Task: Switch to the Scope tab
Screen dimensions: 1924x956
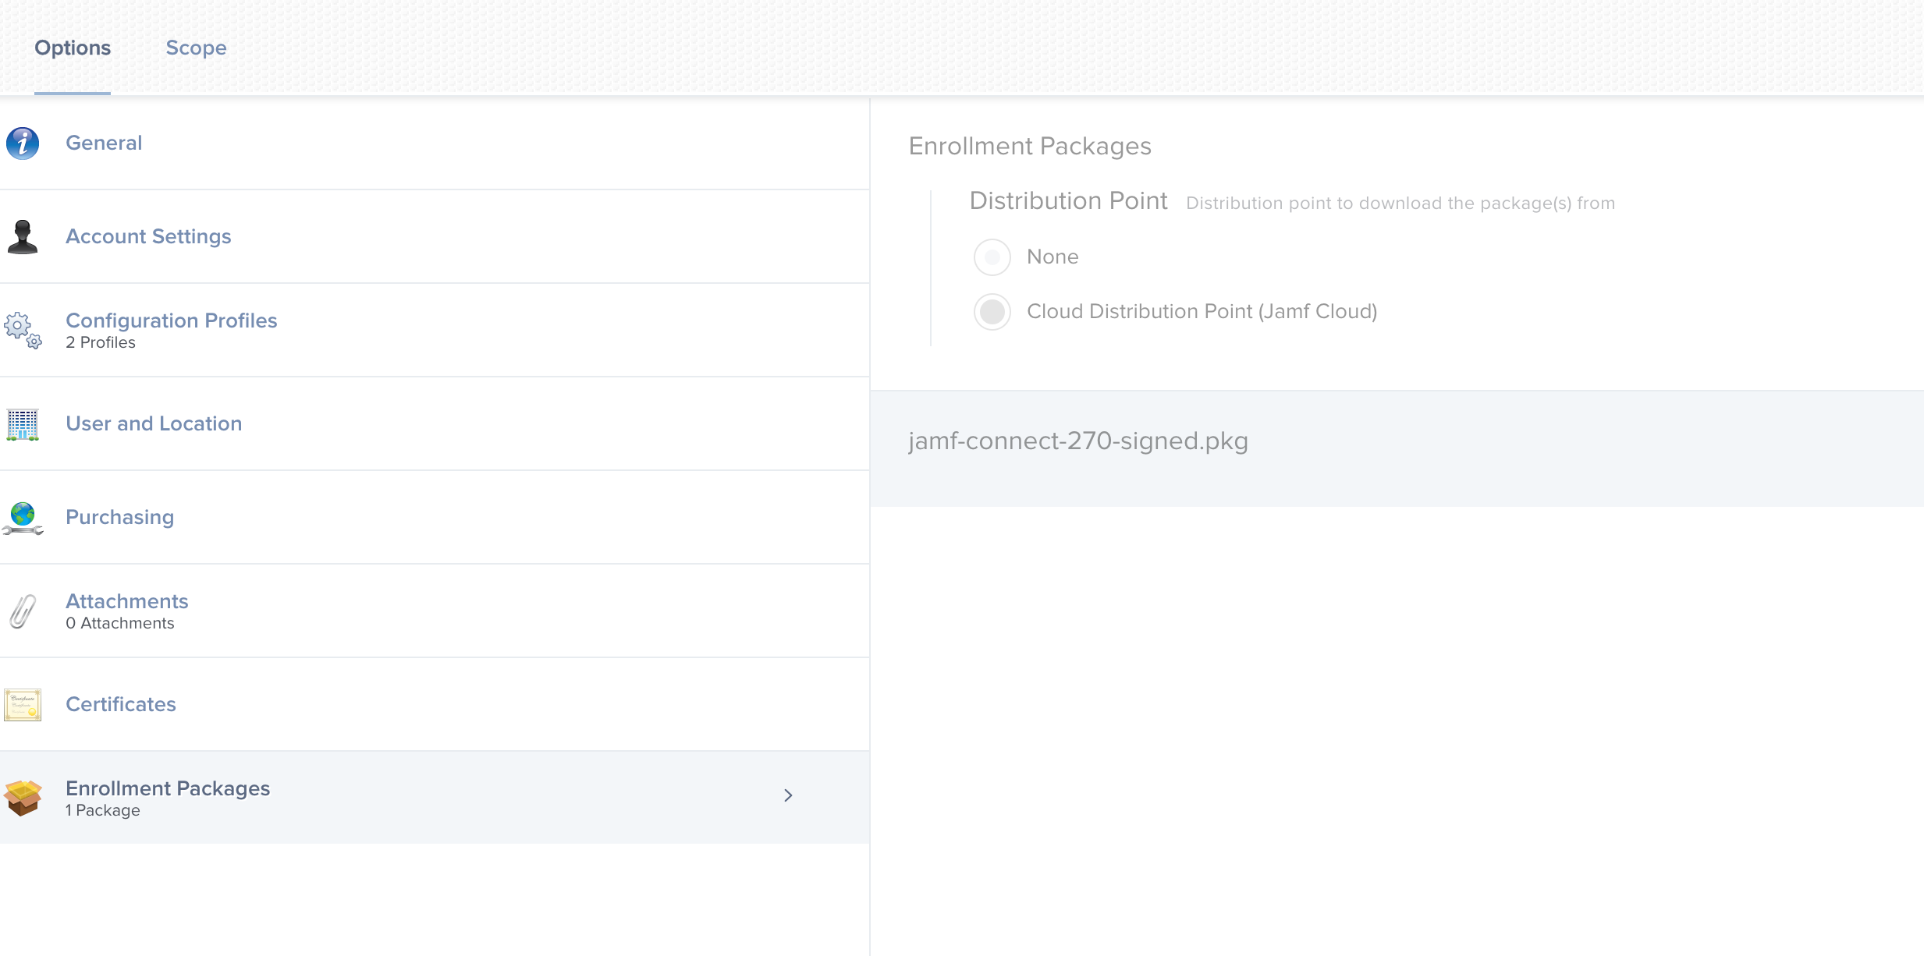Action: pos(196,48)
